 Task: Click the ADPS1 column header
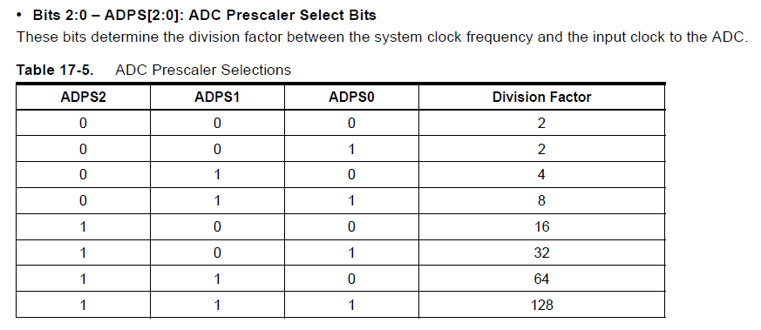tap(217, 97)
